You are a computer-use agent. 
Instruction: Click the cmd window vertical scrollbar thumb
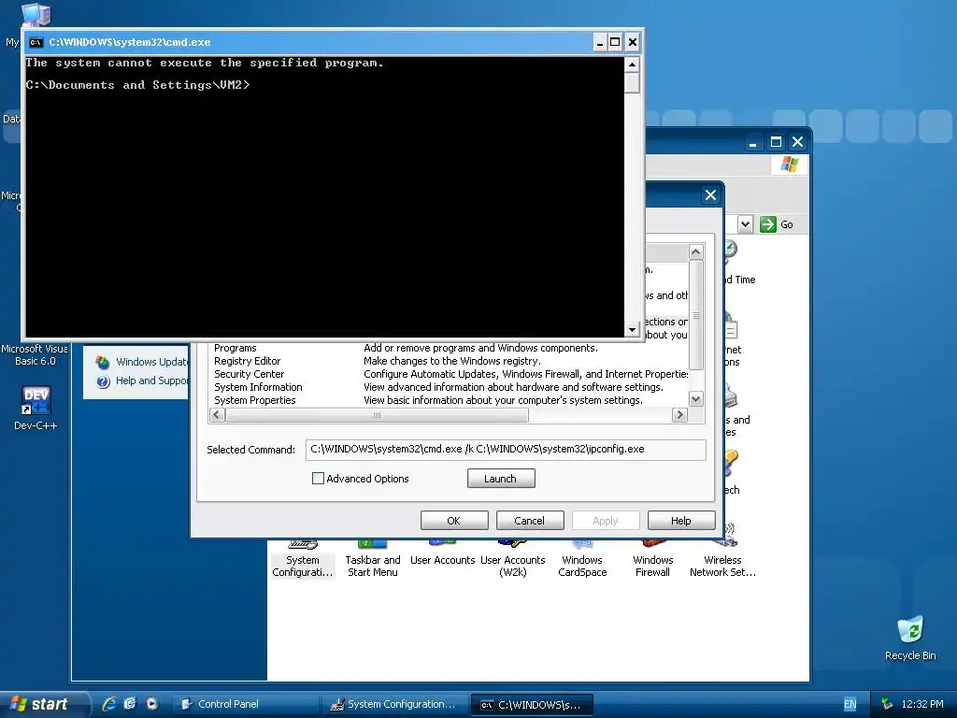pos(633,83)
